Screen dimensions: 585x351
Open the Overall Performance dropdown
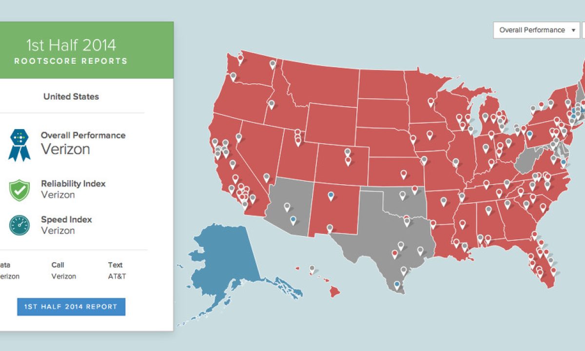point(536,30)
